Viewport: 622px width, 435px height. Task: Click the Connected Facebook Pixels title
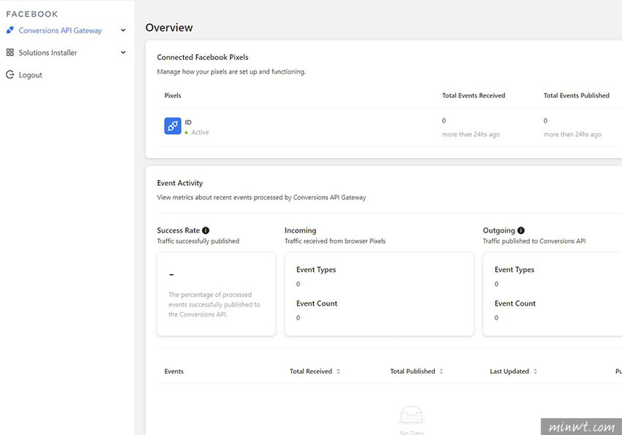pyautogui.click(x=203, y=57)
